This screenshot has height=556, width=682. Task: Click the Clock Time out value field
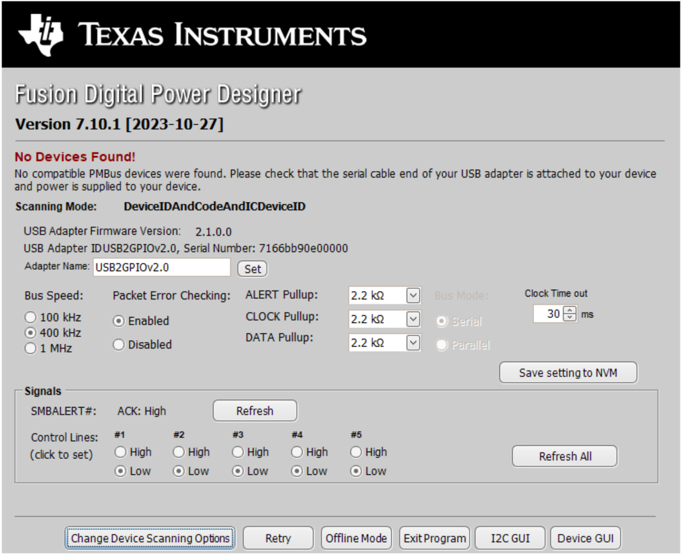[548, 314]
